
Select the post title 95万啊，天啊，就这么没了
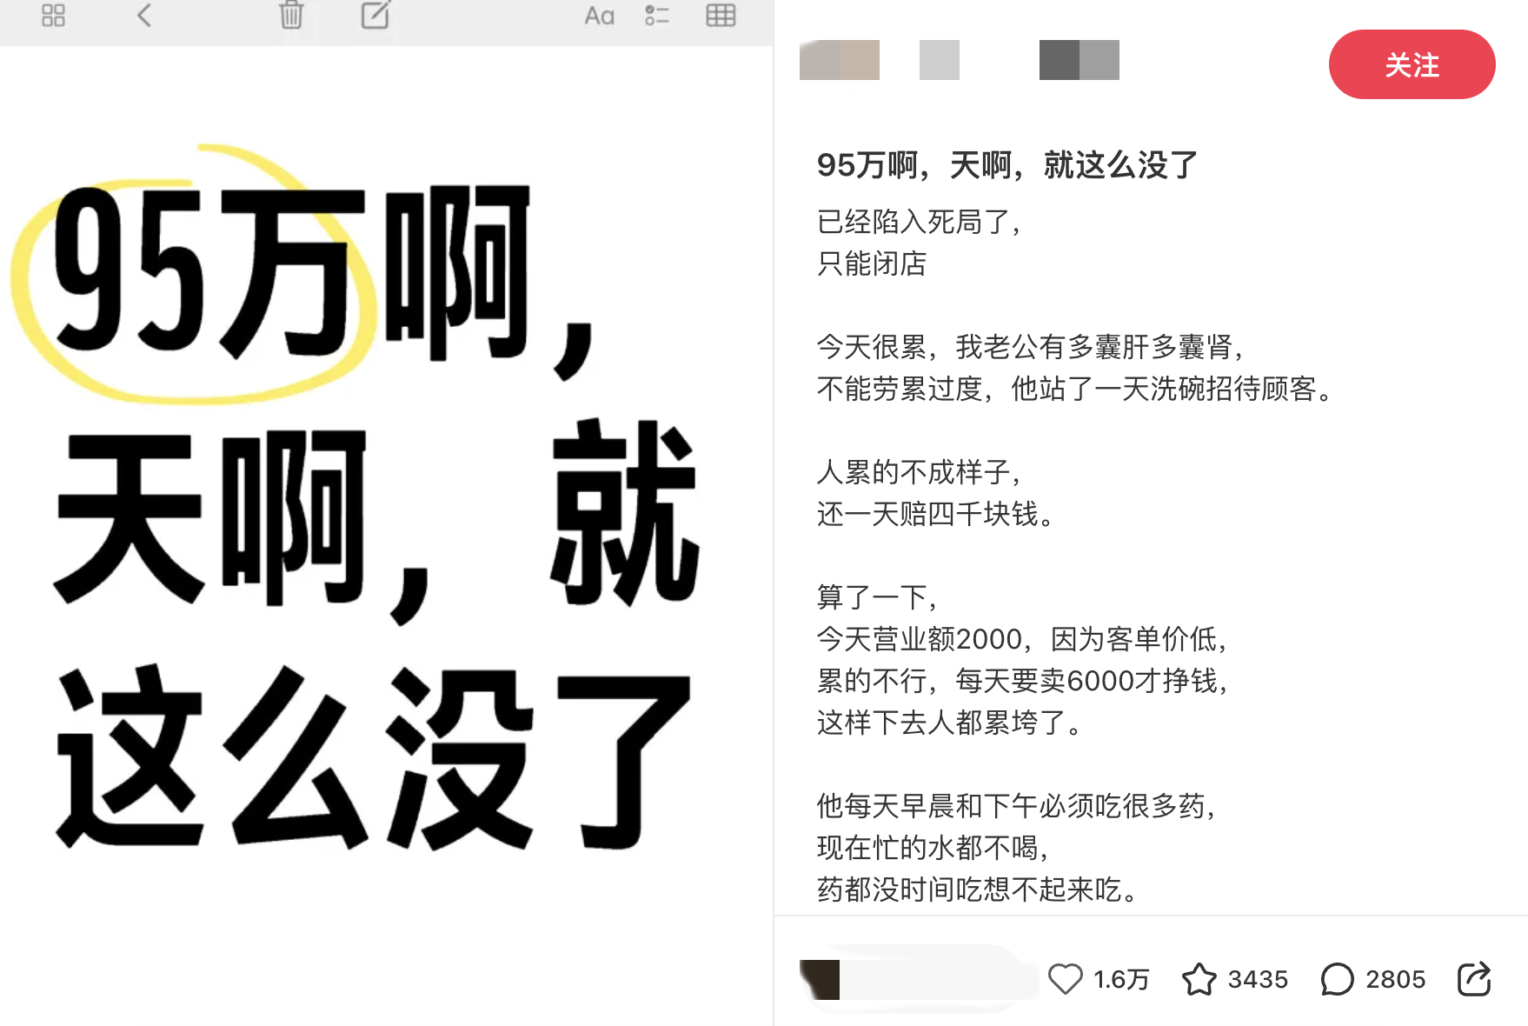[x=1007, y=164]
